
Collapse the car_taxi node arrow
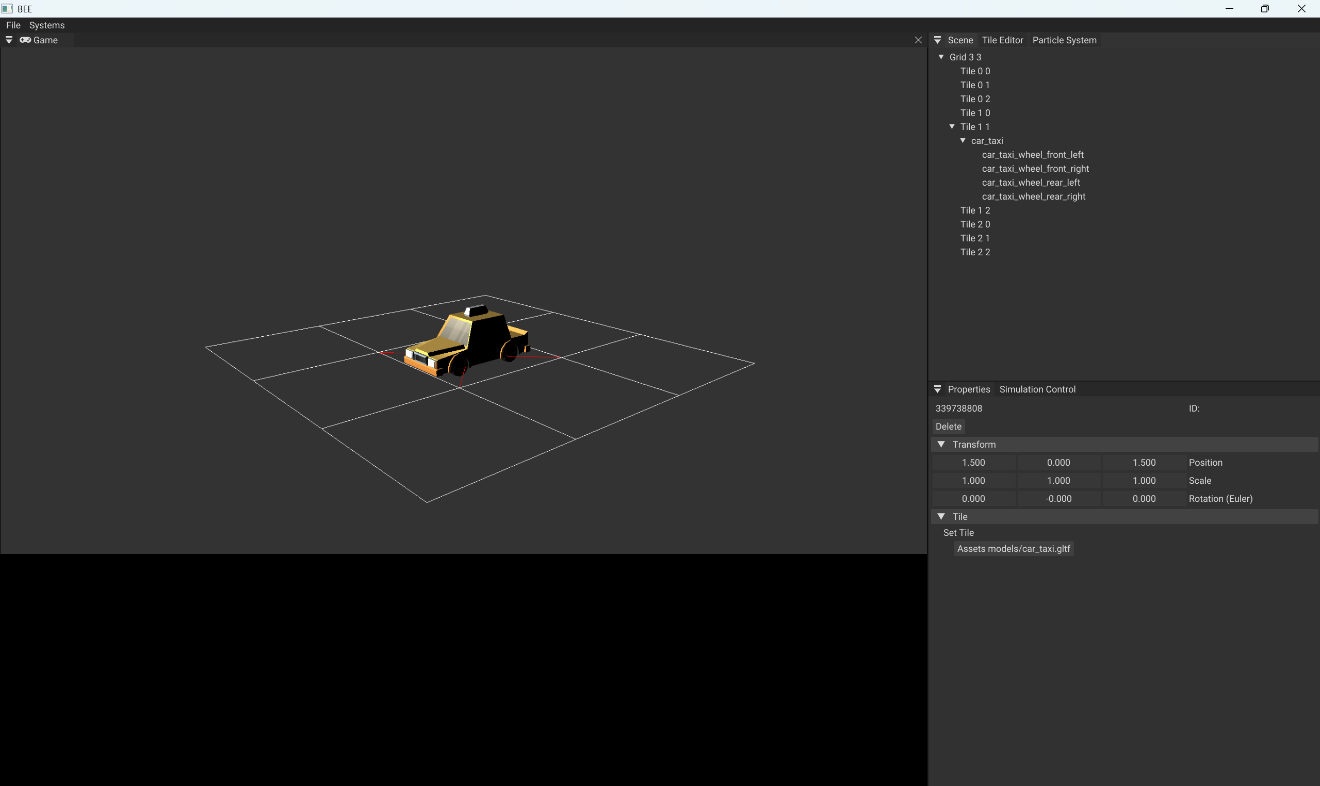pos(963,140)
